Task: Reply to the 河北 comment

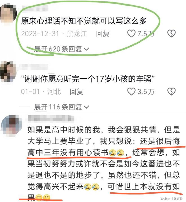Action: (76, 92)
